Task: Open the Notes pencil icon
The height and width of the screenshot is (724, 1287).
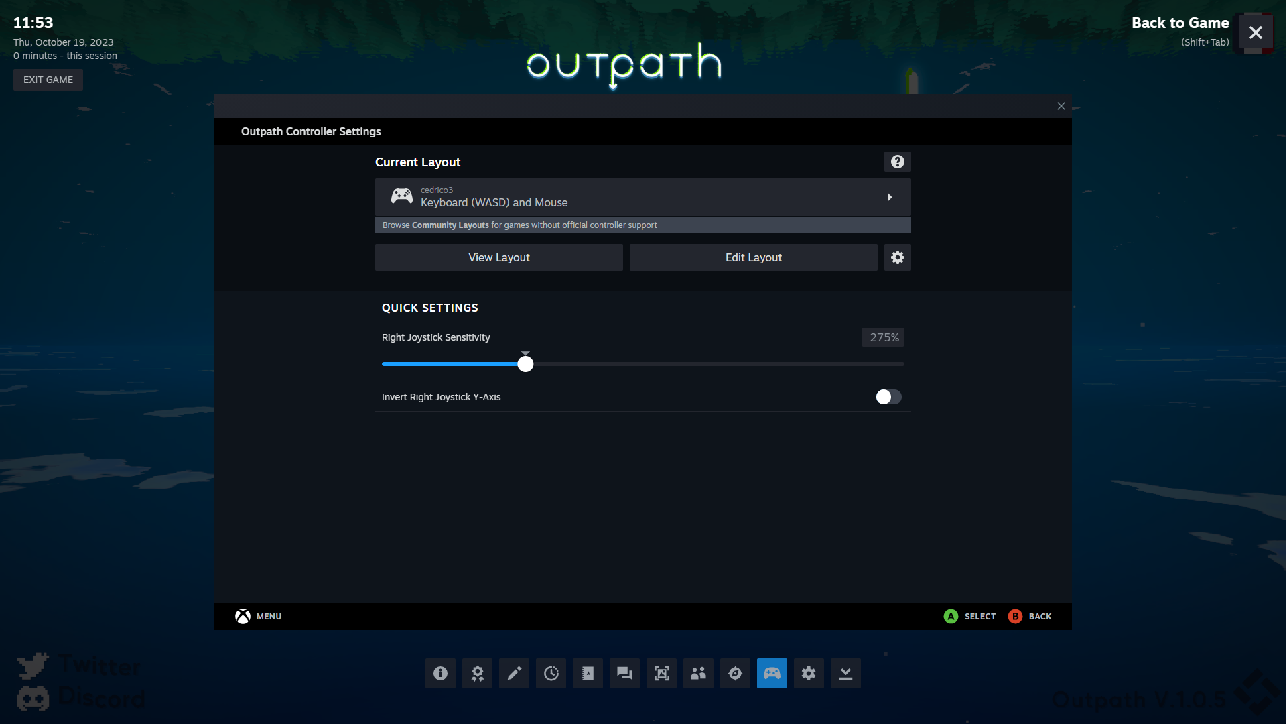Action: point(514,673)
